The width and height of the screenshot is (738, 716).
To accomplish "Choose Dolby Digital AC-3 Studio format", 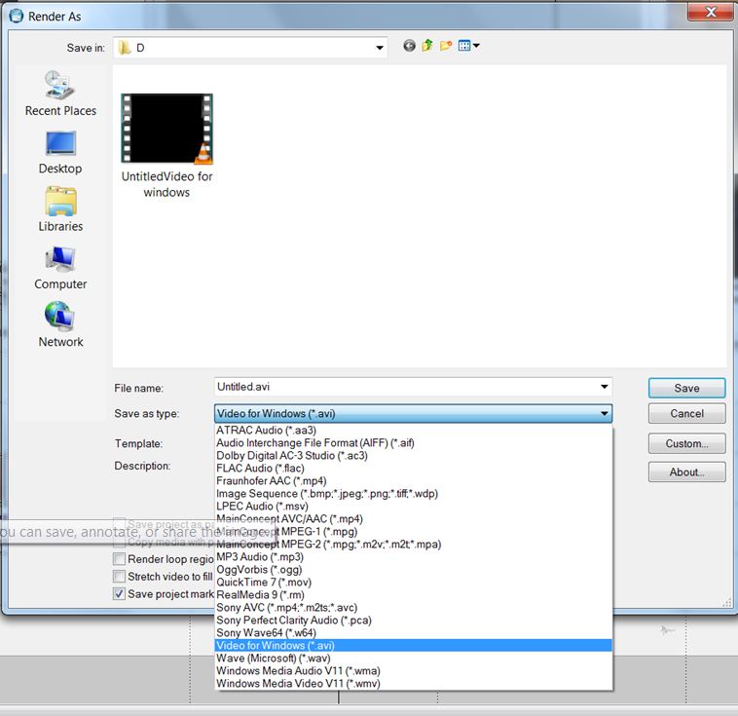I will [414, 456].
